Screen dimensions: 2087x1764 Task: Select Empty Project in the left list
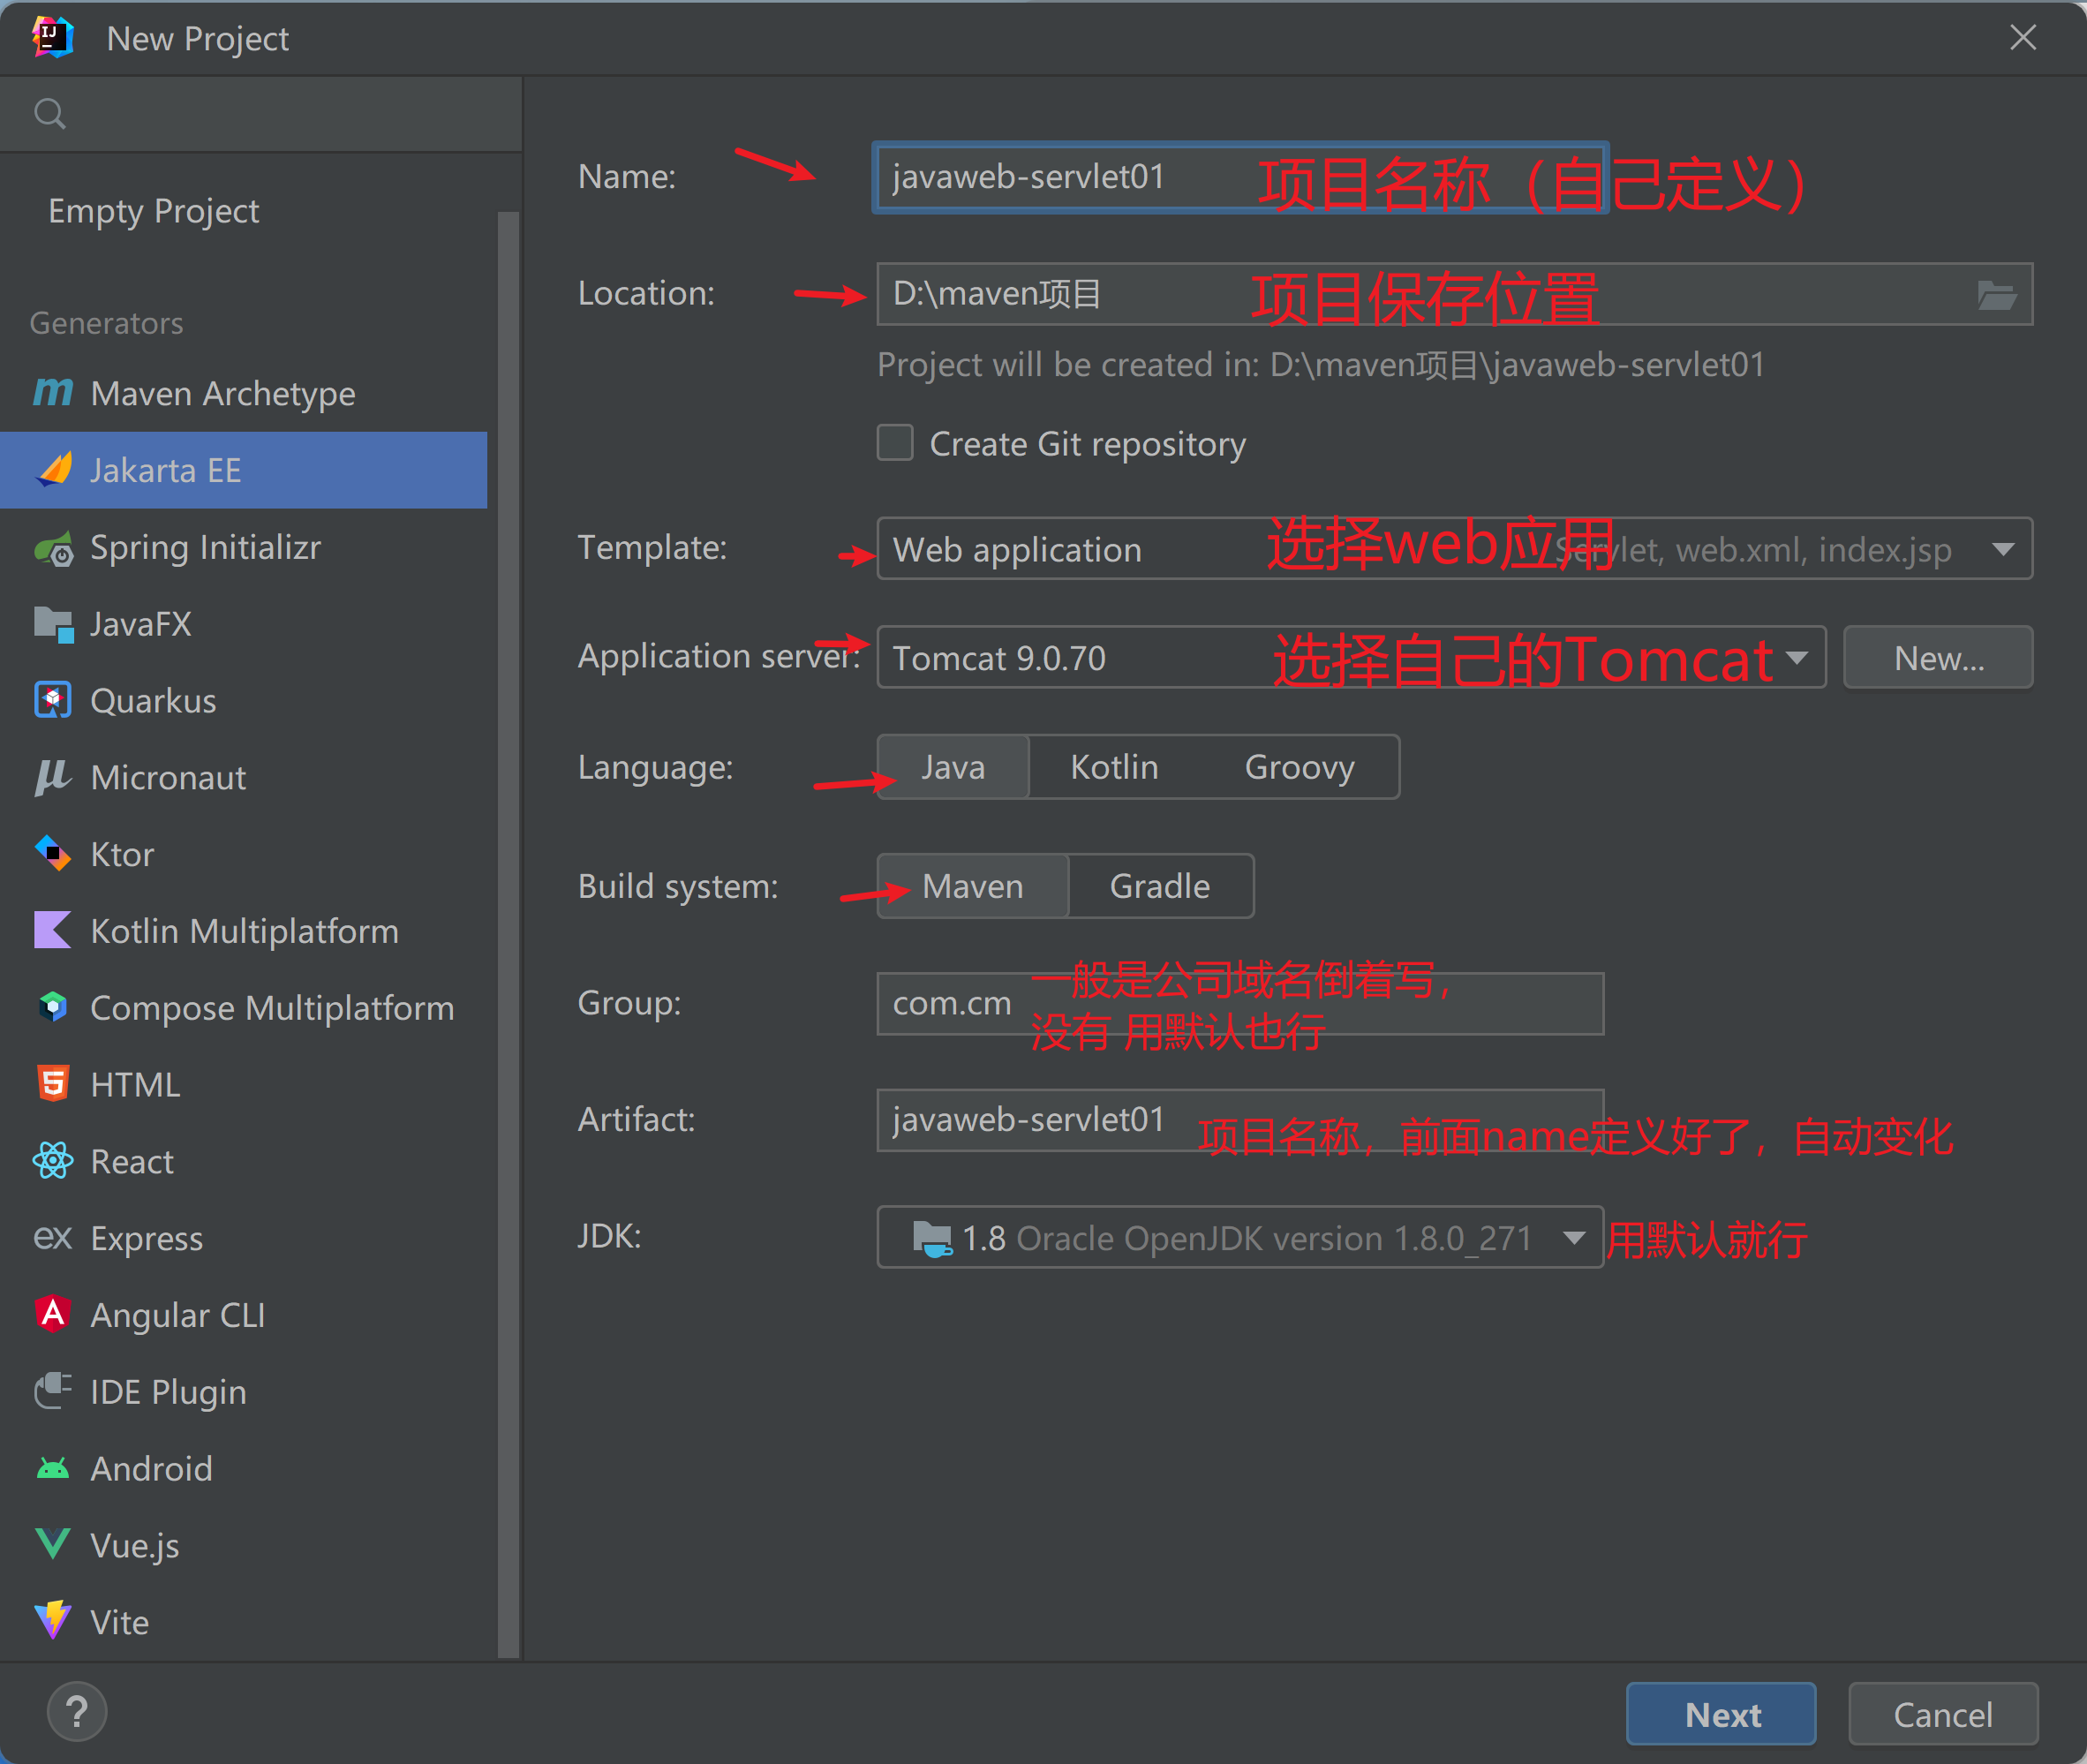coord(153,211)
